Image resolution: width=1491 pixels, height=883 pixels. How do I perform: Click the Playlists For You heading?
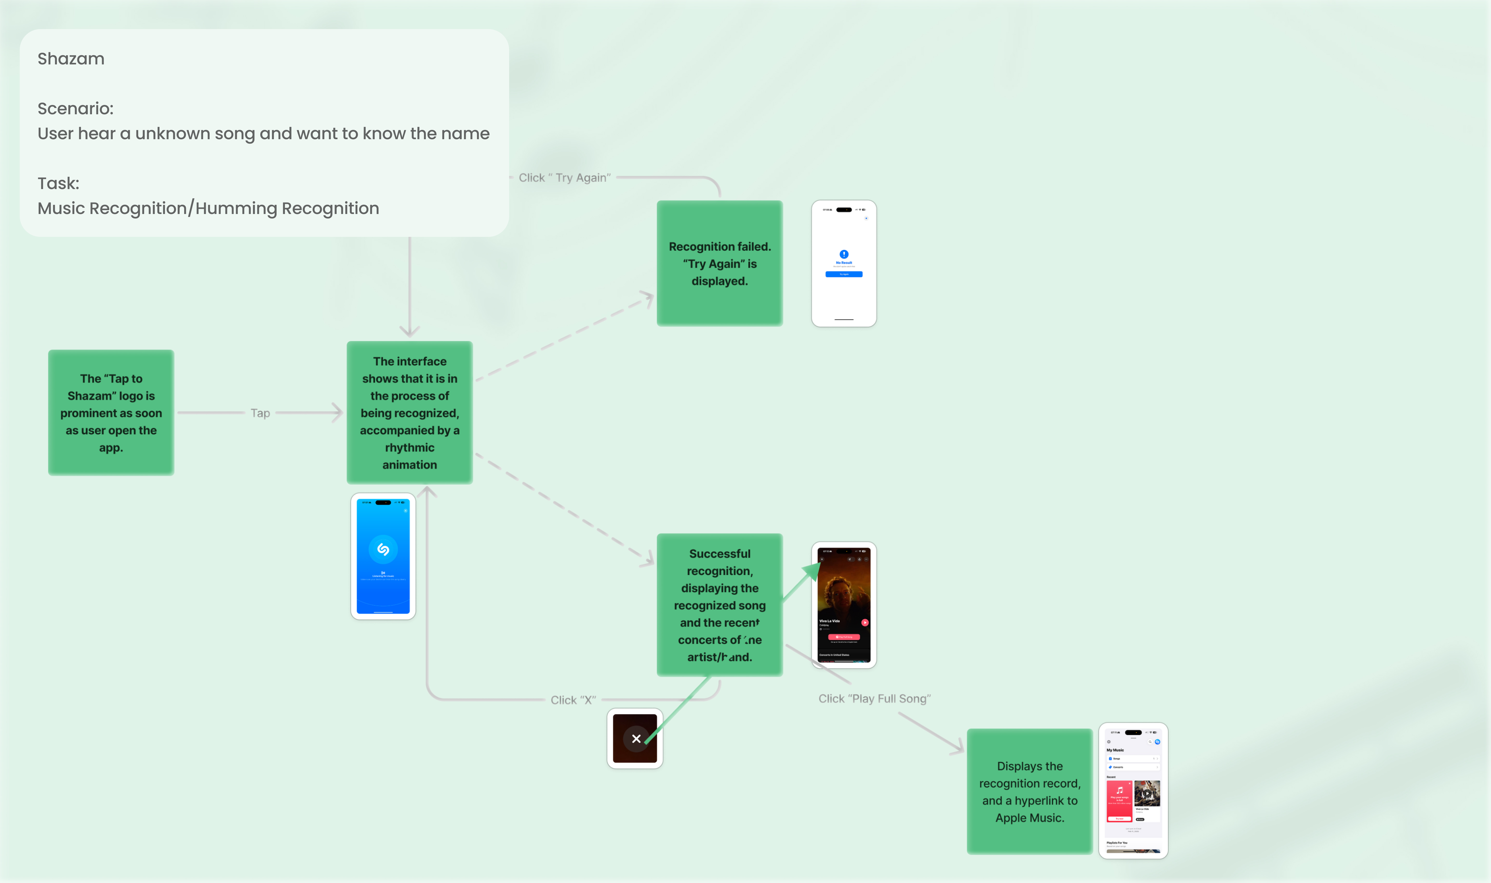tap(1117, 843)
